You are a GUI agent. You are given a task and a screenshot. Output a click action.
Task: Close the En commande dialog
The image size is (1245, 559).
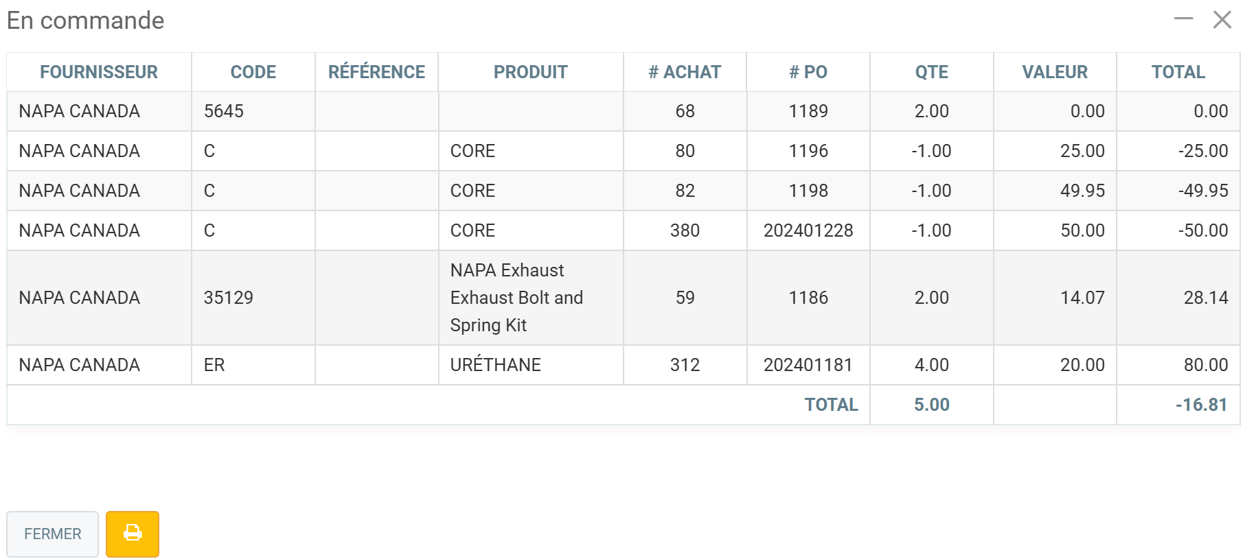[1222, 19]
